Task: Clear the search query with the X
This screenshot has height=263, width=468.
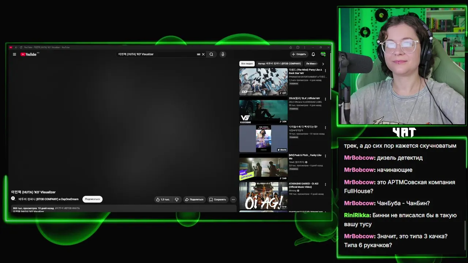Action: coord(203,54)
